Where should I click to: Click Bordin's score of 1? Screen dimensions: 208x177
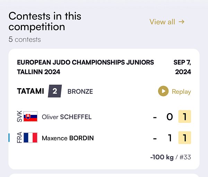[x=170, y=138]
